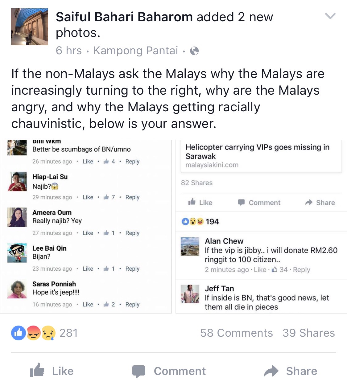Click the angry reaction emoji beside 281

(33, 333)
